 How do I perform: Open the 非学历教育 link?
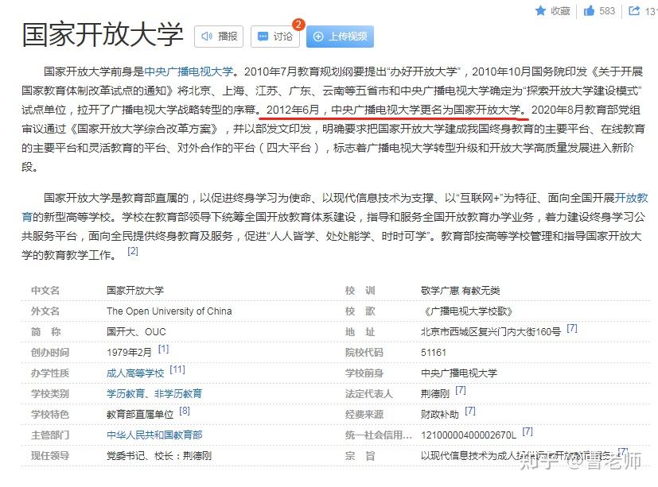(178, 393)
